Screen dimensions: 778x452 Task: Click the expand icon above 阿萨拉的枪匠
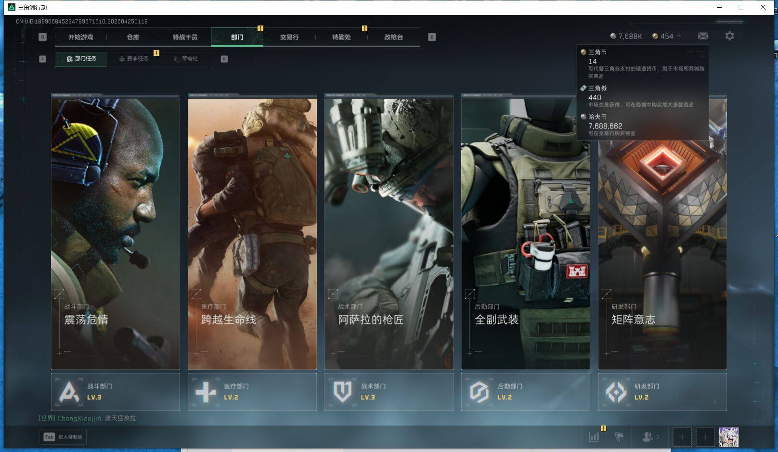(x=333, y=294)
